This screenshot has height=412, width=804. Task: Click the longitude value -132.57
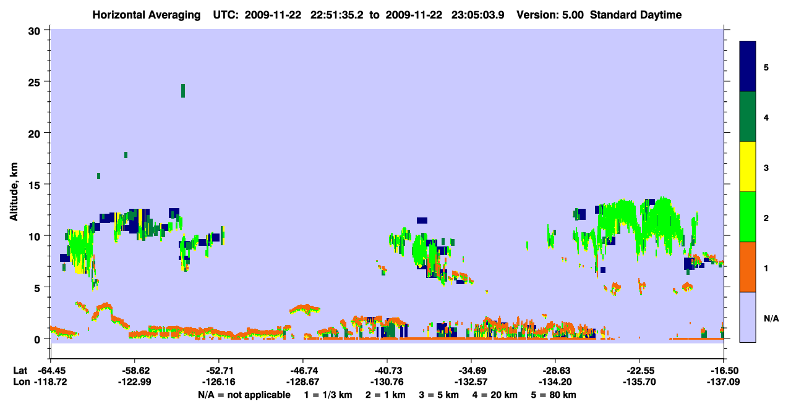tap(471, 382)
